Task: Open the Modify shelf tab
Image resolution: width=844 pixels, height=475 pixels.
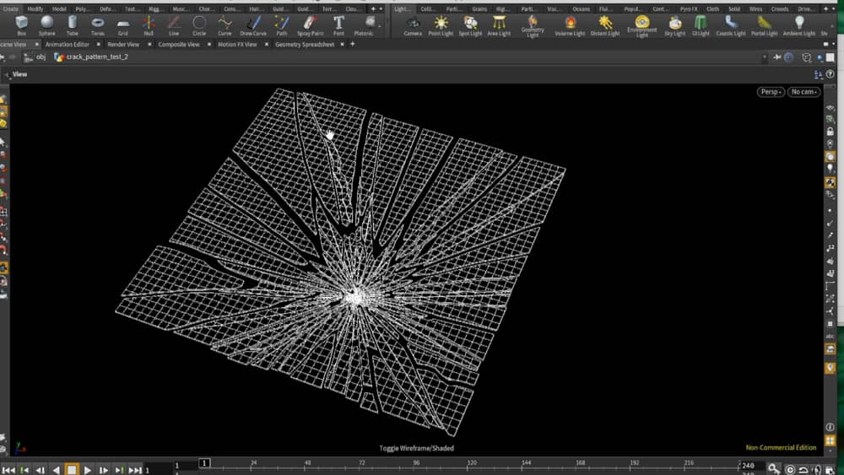Action: pyautogui.click(x=35, y=8)
